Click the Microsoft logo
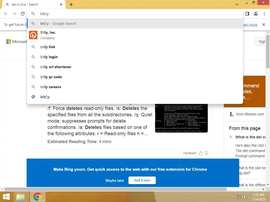Image resolution: width=270 pixels, height=202 pixels. pos(17,42)
